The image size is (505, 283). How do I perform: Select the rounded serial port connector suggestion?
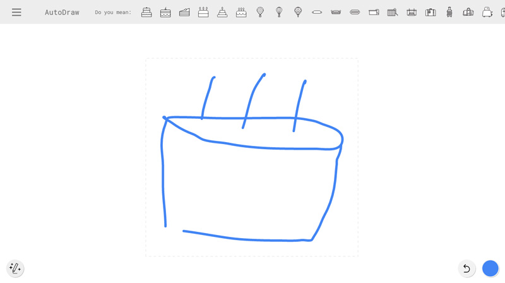click(x=355, y=12)
